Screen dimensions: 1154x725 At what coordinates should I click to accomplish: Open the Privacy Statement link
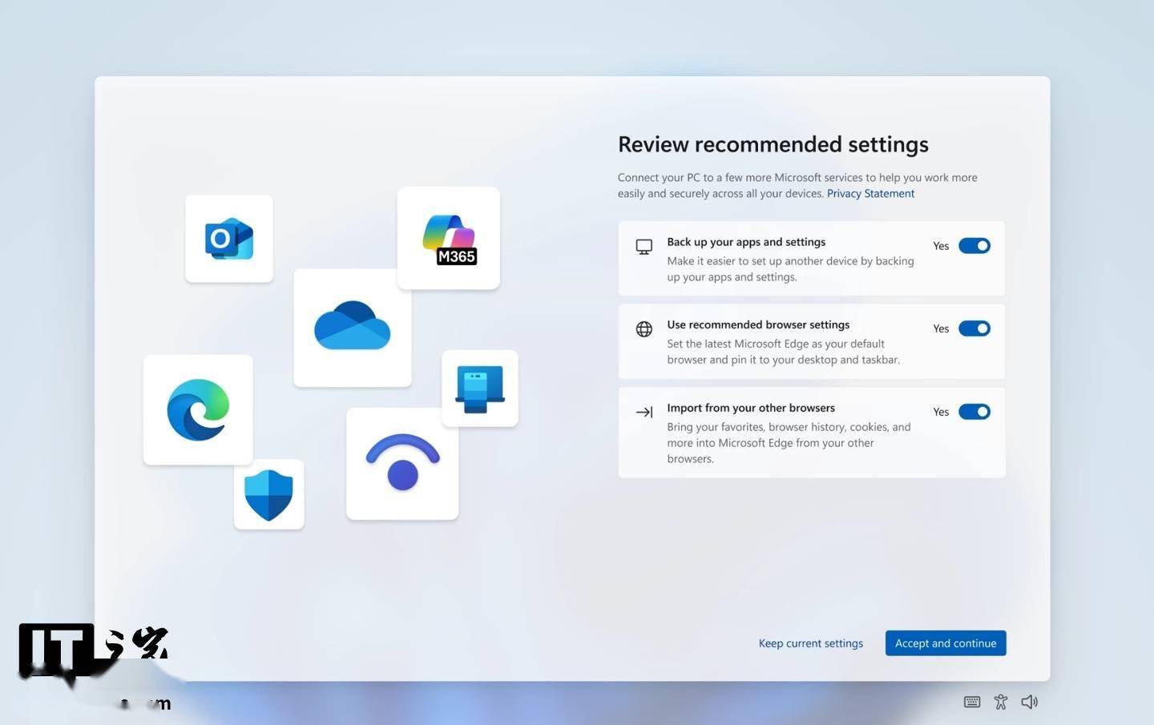point(870,193)
